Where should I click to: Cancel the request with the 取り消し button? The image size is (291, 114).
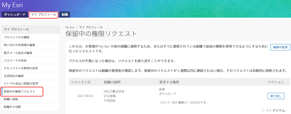tap(276, 96)
